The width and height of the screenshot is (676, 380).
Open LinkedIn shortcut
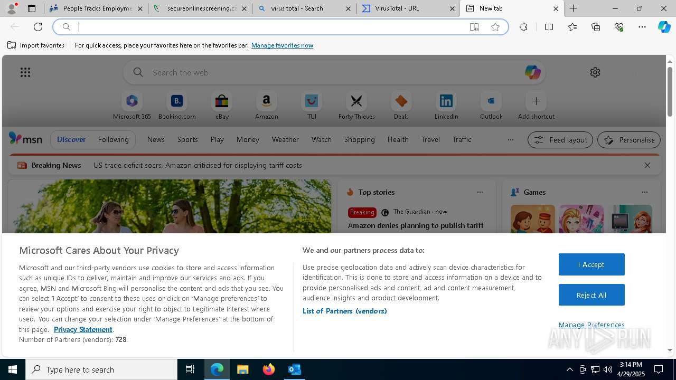(446, 106)
